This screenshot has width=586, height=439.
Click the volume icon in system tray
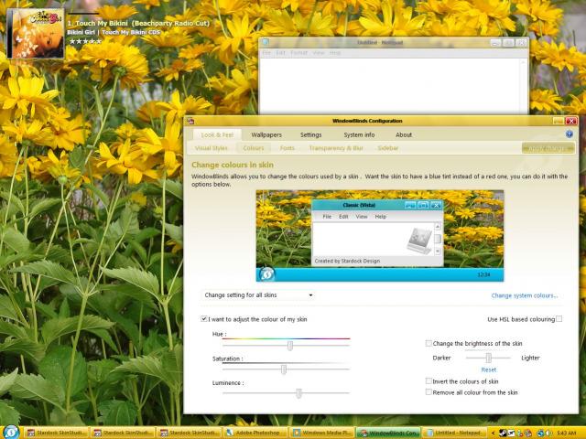tap(549, 433)
